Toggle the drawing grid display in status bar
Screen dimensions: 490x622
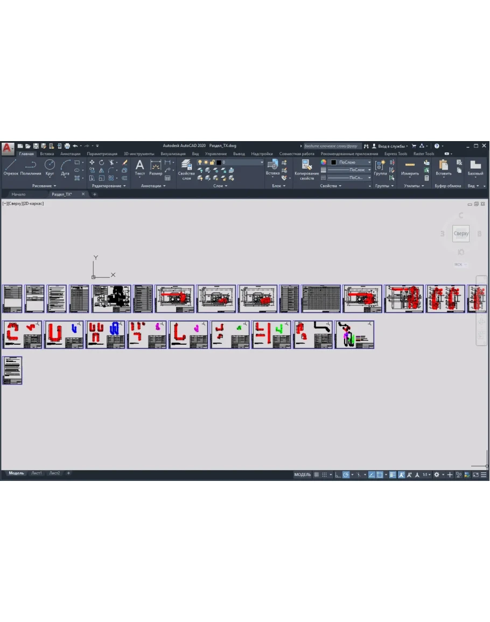pos(317,474)
